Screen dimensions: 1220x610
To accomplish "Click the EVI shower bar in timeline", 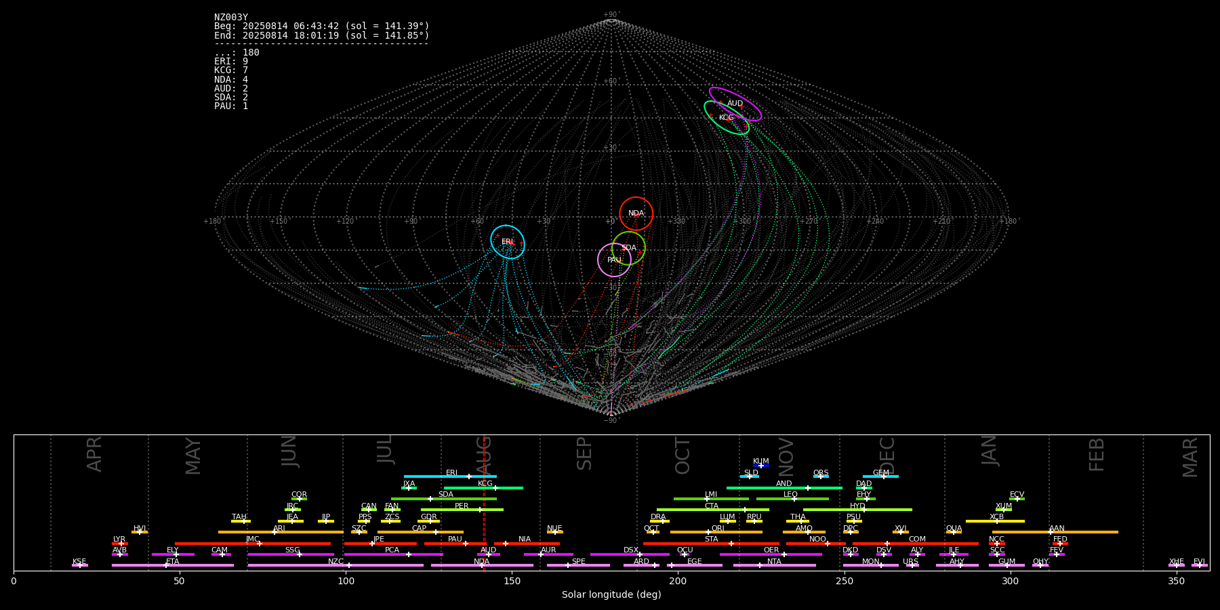I will 1200,565.
